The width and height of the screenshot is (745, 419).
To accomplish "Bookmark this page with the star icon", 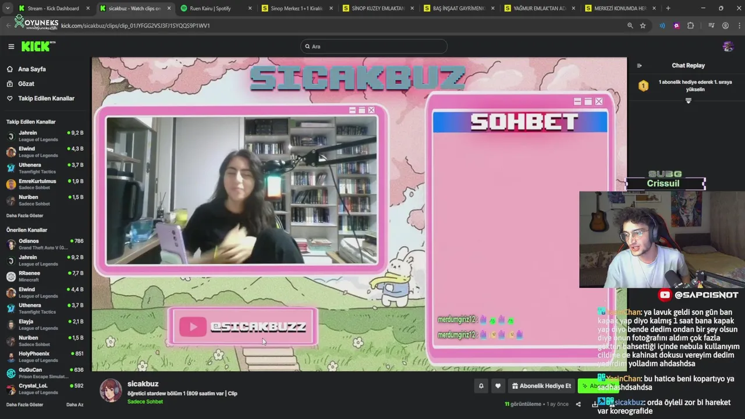I will tap(643, 26).
